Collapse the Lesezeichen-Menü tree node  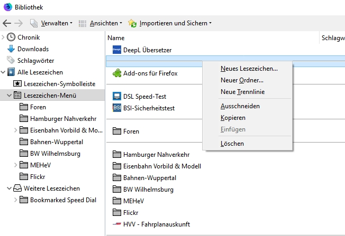(9, 96)
